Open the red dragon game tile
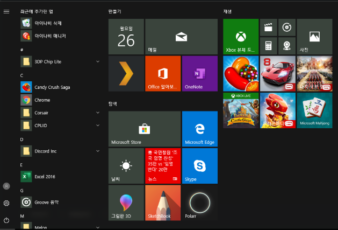This screenshot has height=230, width=338. pyautogui.click(x=278, y=110)
